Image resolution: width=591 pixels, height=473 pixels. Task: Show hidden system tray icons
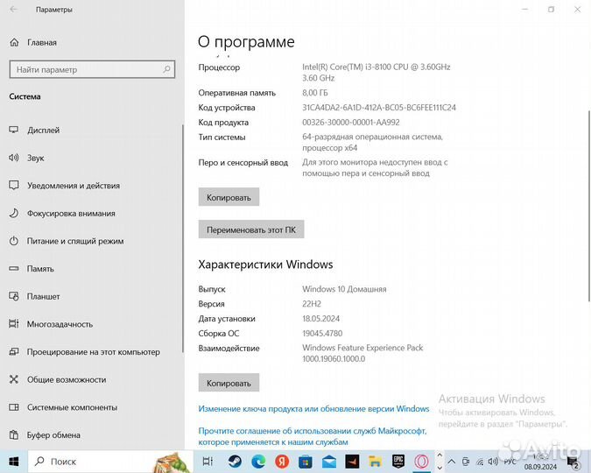451,462
